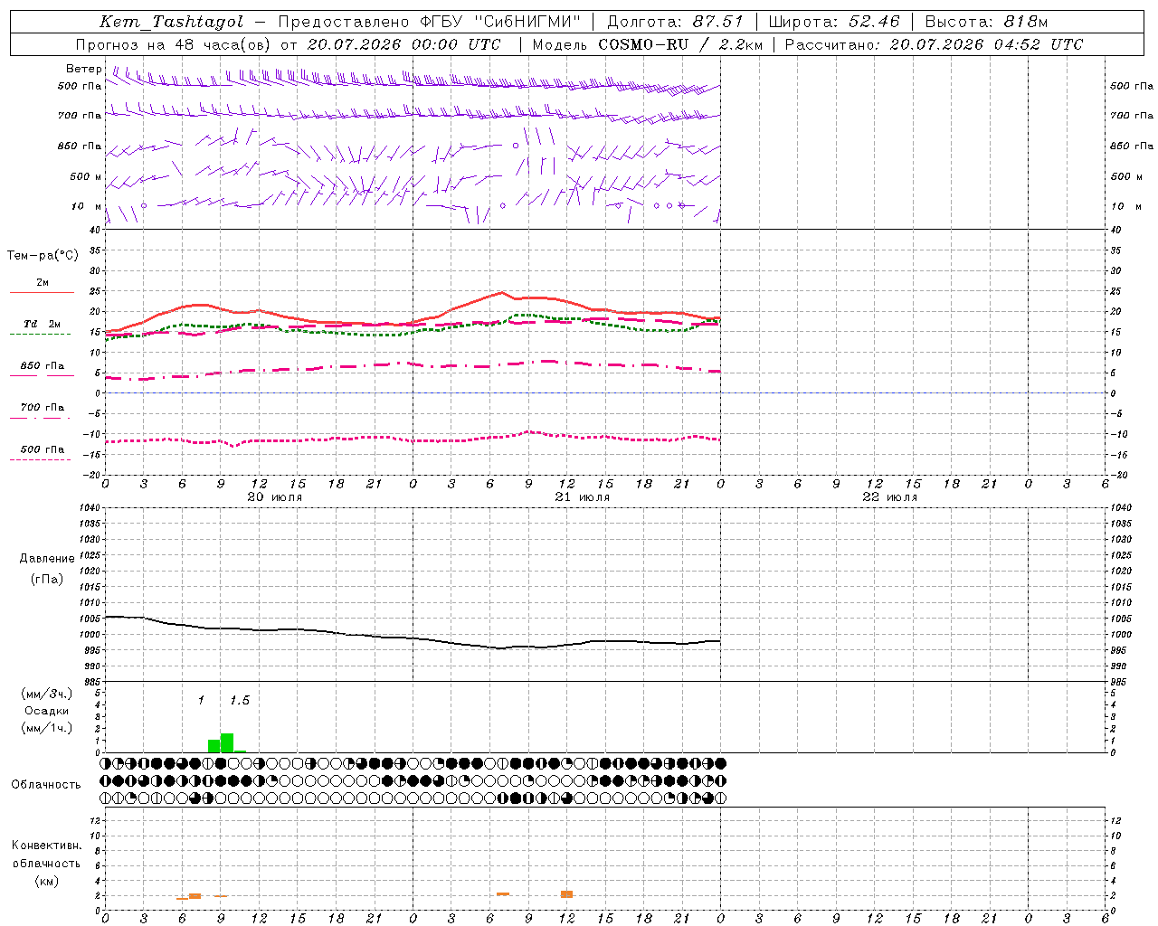Select the 21 июля date label
Viewport: 1158px width, 926px height.
pyautogui.click(x=582, y=497)
